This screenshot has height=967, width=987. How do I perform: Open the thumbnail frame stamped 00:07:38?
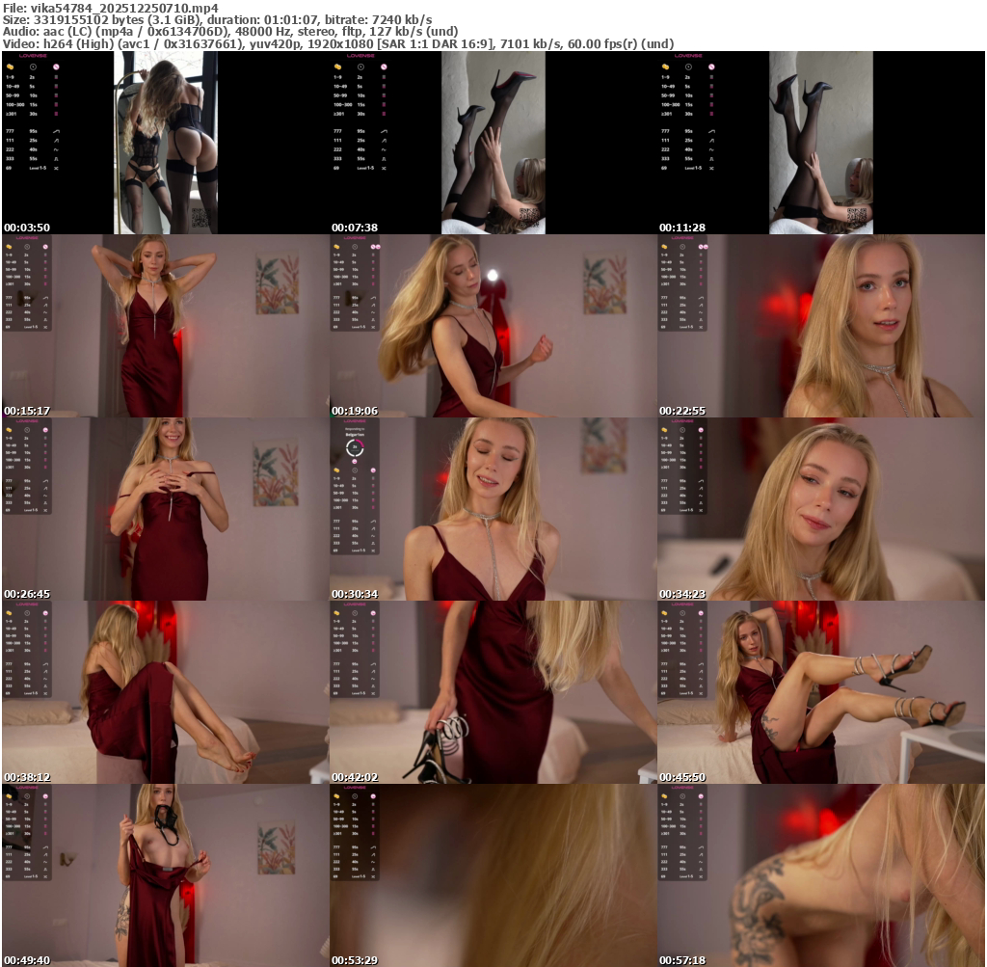click(493, 143)
